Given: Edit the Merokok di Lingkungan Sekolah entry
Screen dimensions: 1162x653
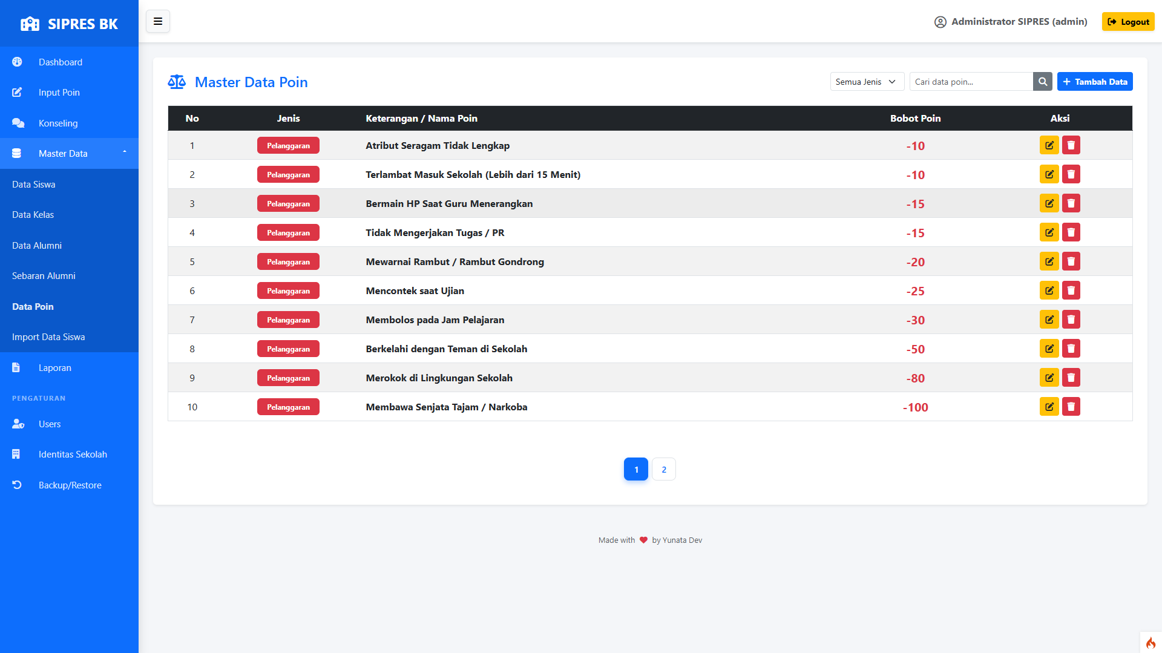Looking at the screenshot, I should click(1049, 378).
